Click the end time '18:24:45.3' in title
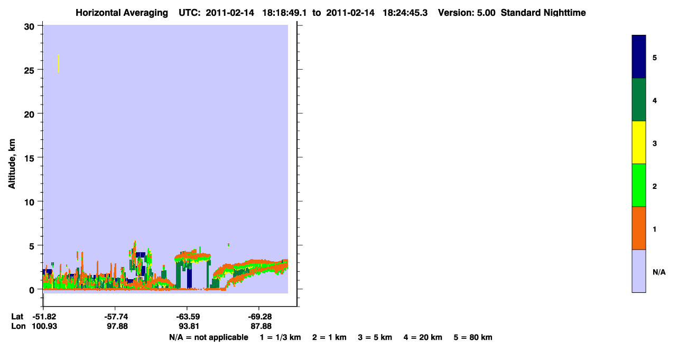687x352 pixels. pyautogui.click(x=404, y=13)
